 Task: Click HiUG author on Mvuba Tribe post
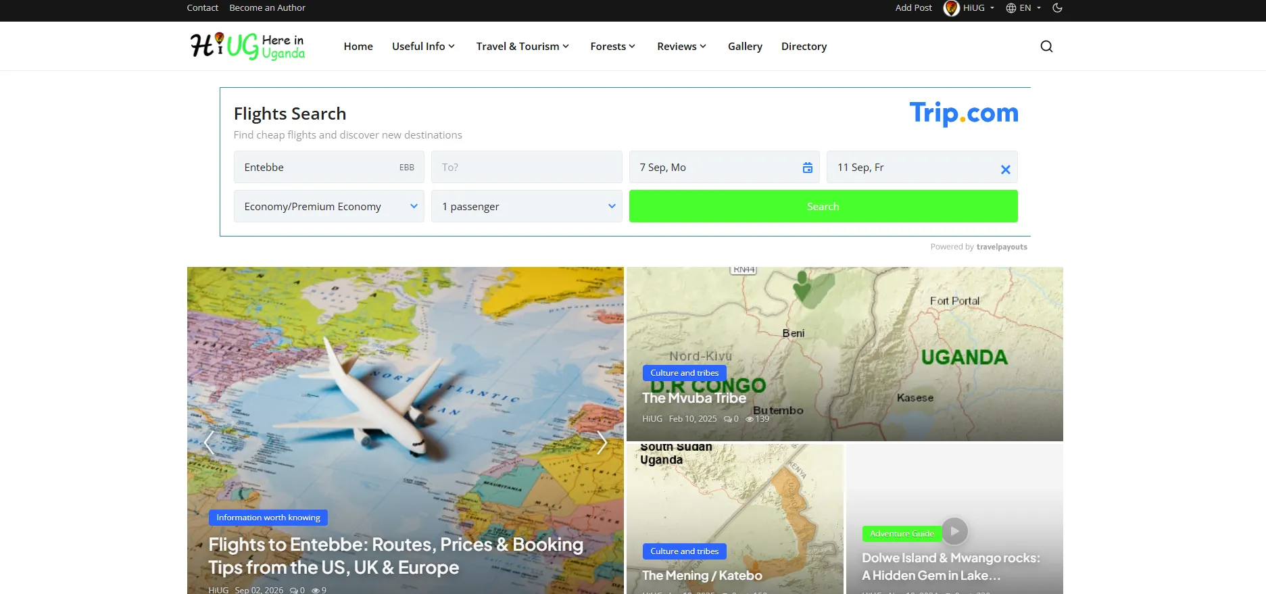click(x=652, y=419)
